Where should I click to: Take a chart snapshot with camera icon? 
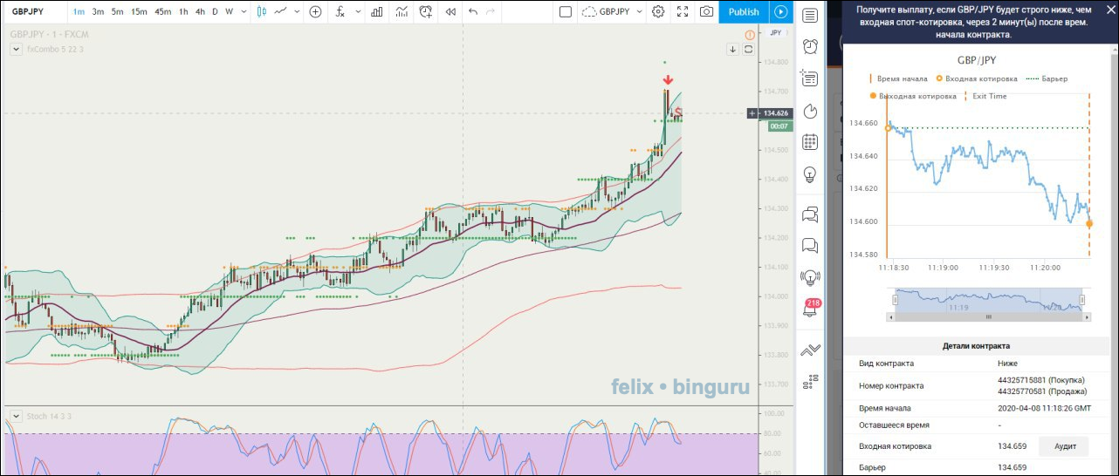click(706, 12)
